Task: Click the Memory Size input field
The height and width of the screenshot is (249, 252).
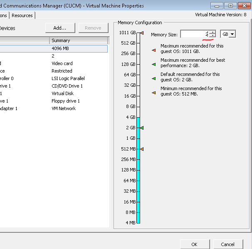Action: pos(195,34)
